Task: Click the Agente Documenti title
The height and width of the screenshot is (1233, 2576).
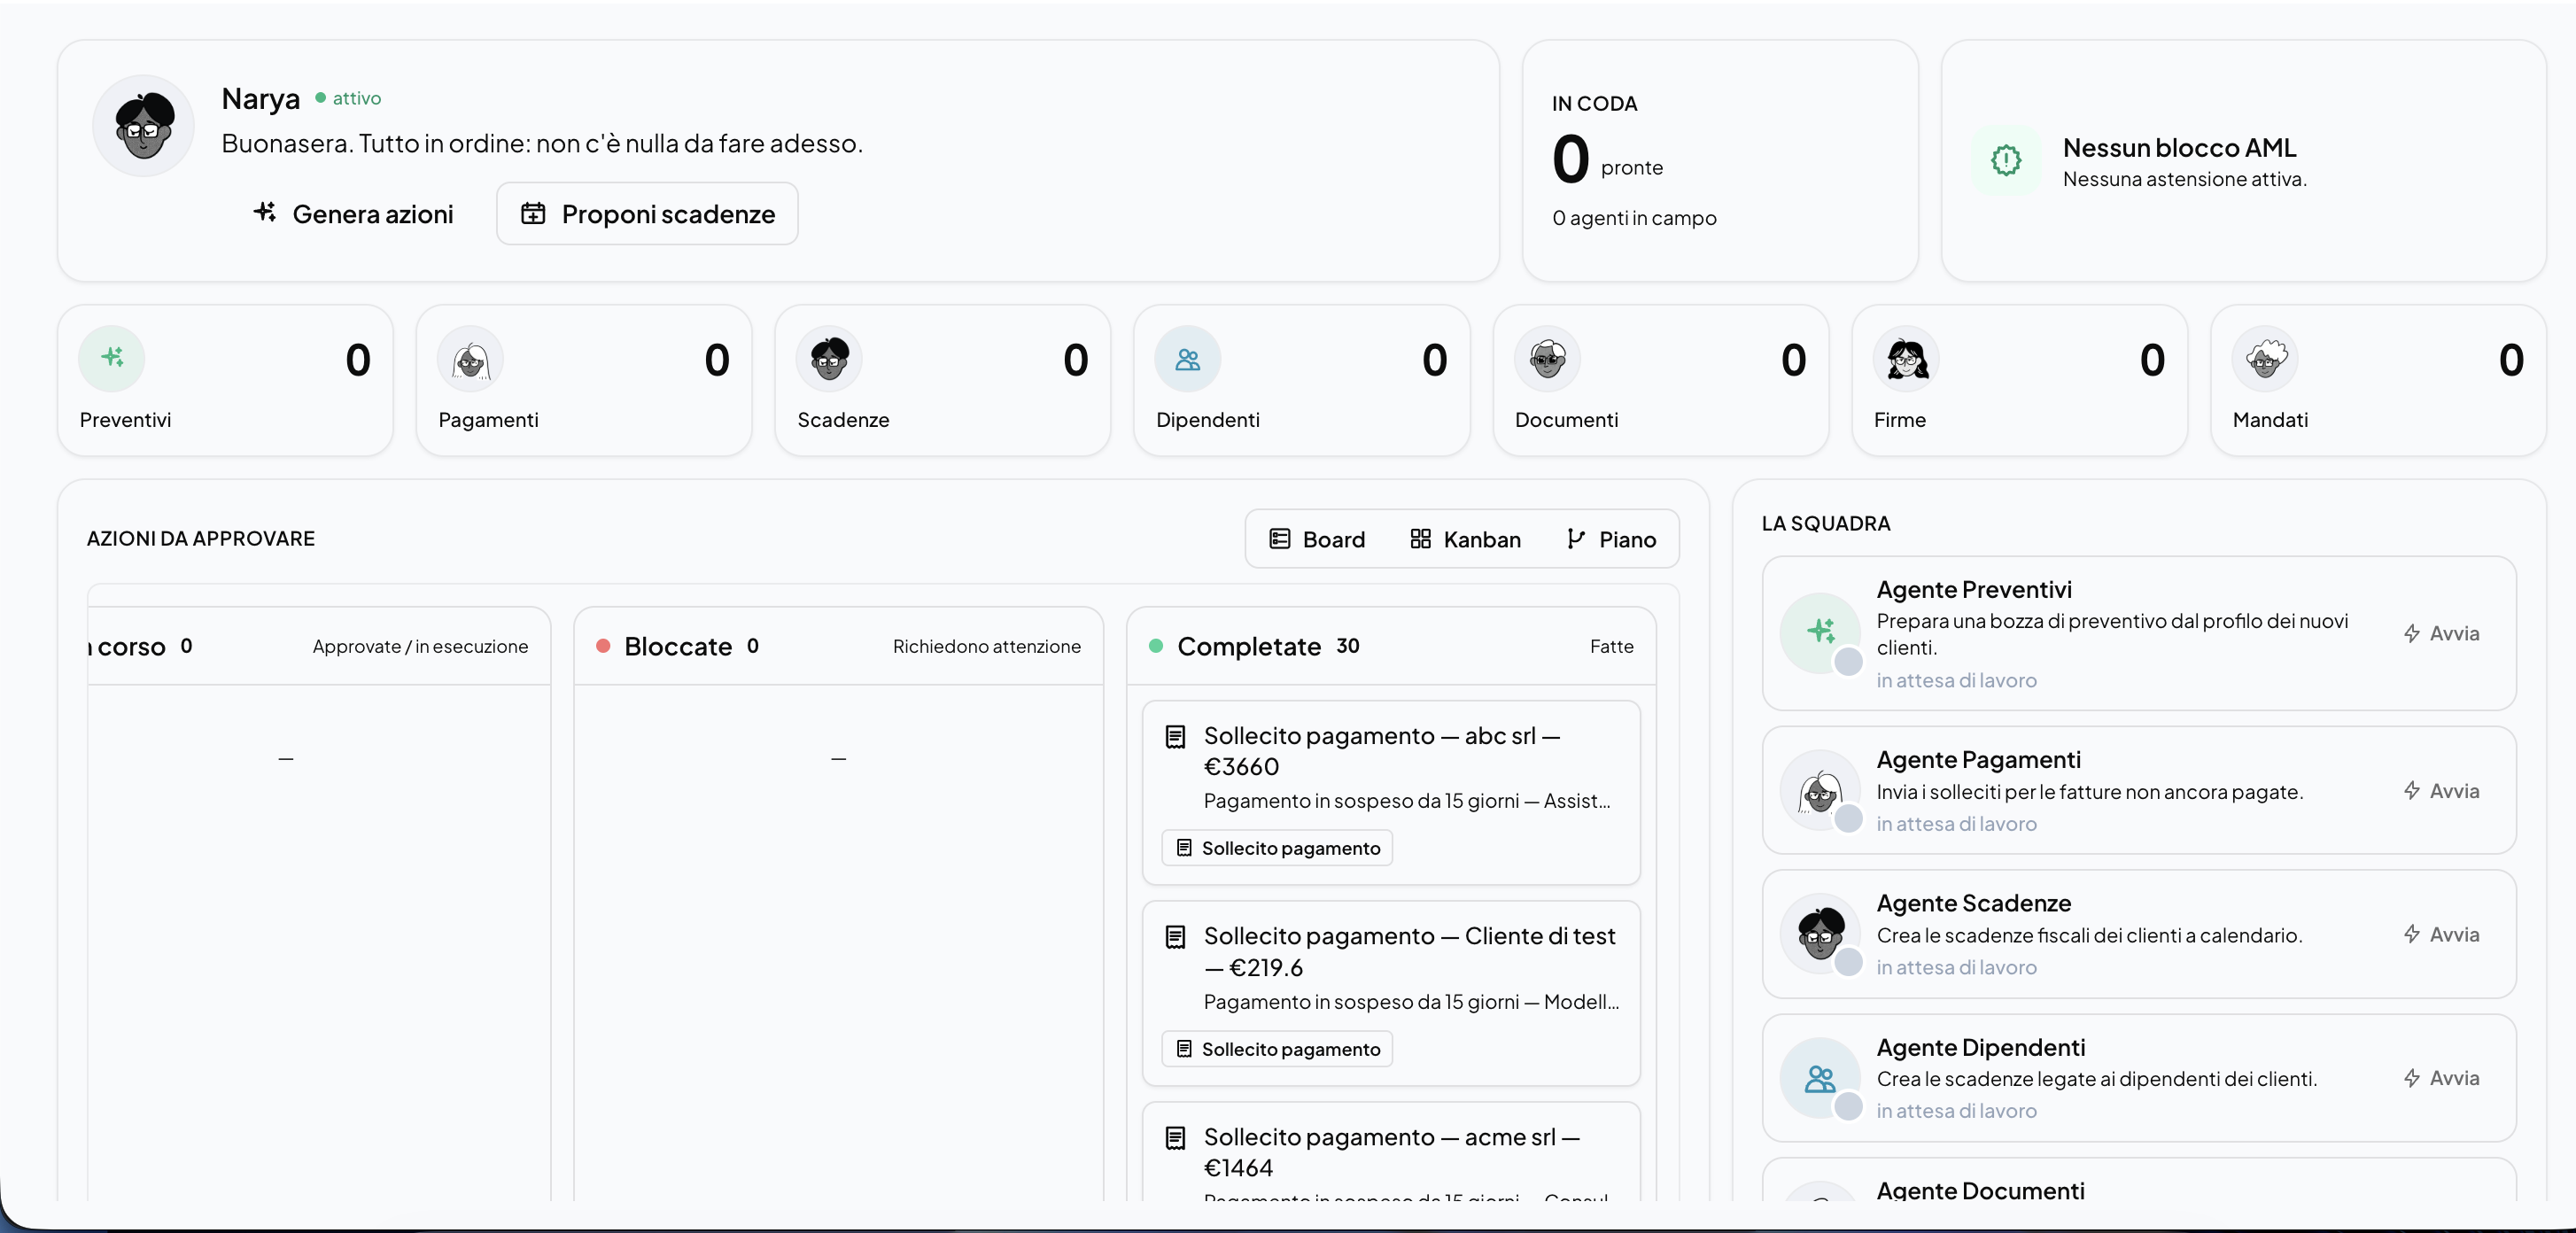Action: (x=1980, y=1190)
